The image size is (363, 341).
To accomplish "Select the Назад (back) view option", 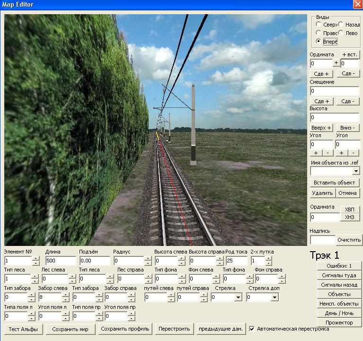I will (x=341, y=25).
